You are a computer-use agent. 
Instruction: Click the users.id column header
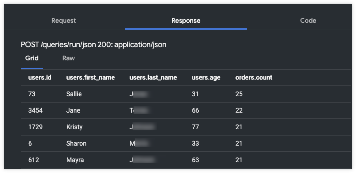(x=40, y=77)
